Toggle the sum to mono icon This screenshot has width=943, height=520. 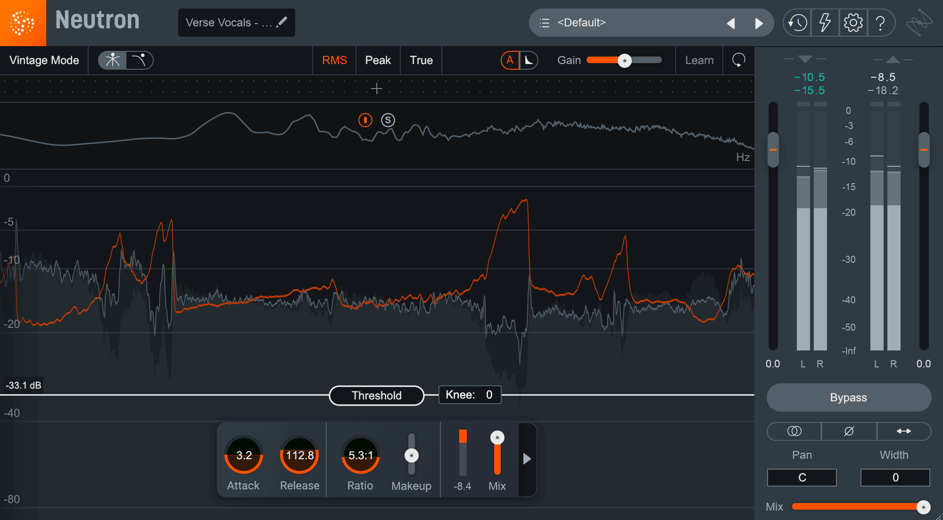(x=794, y=431)
